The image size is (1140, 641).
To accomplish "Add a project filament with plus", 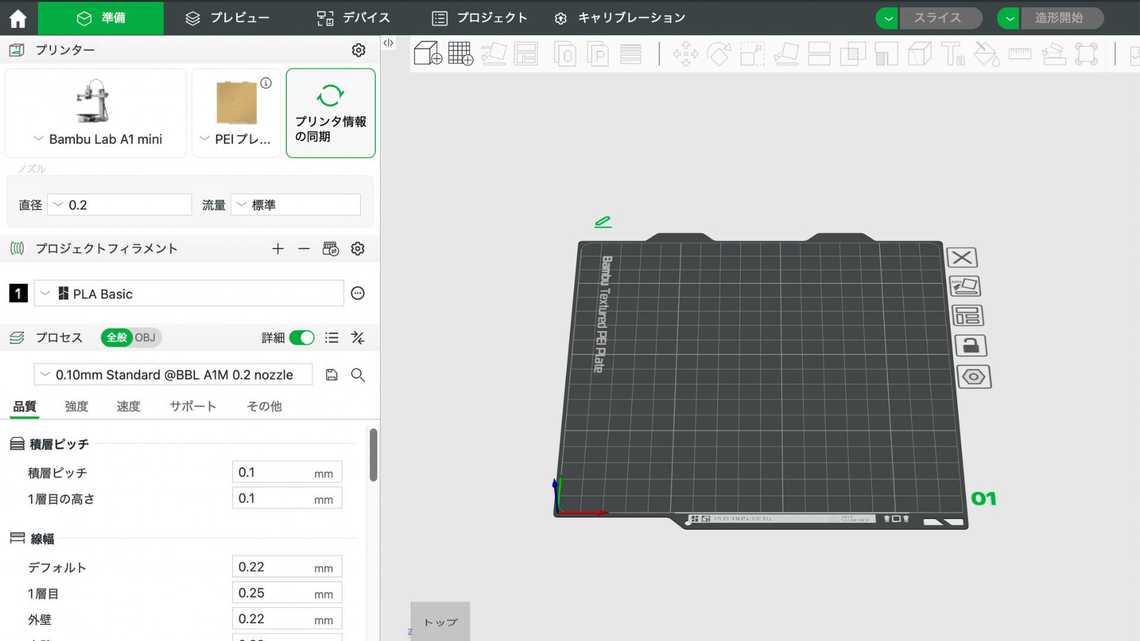I will pyautogui.click(x=278, y=249).
